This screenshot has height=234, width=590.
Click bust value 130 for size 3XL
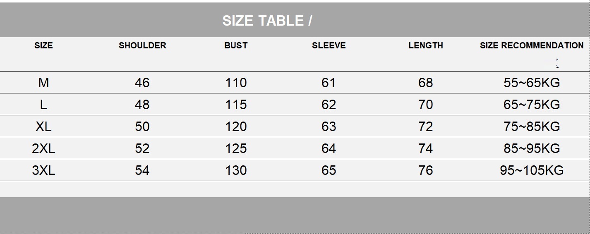(x=236, y=170)
